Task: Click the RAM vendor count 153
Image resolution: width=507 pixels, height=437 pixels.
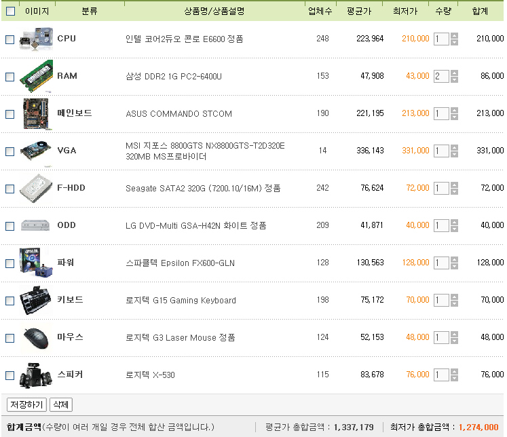Action: click(x=322, y=76)
